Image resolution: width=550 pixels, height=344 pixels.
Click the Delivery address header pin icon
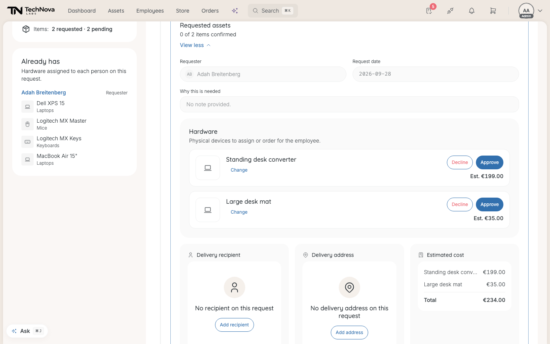point(306,255)
